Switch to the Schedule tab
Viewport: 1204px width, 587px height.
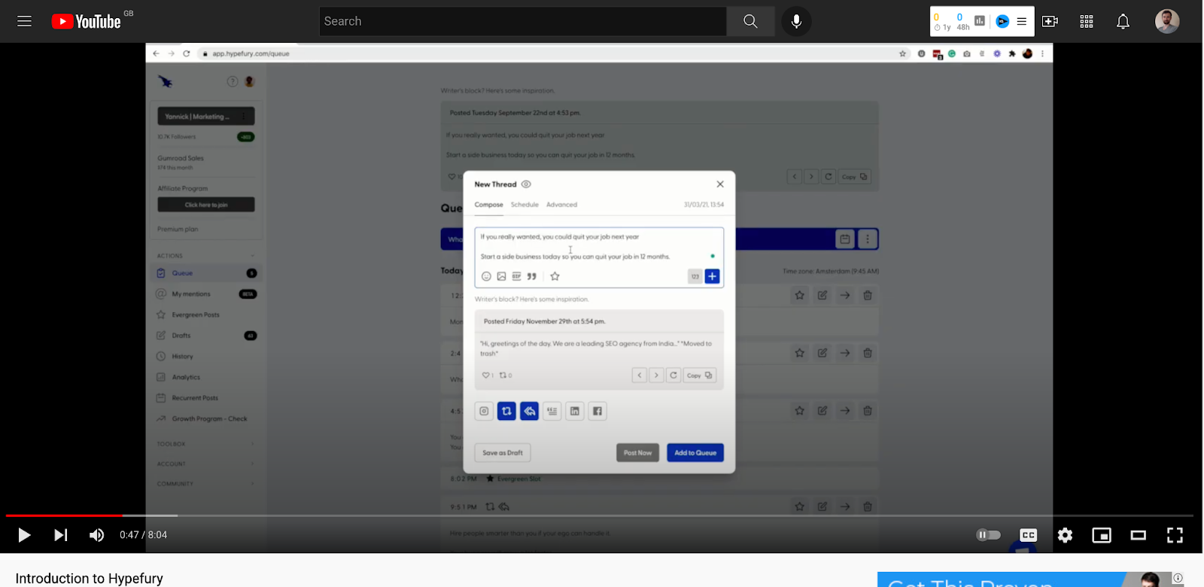point(524,205)
